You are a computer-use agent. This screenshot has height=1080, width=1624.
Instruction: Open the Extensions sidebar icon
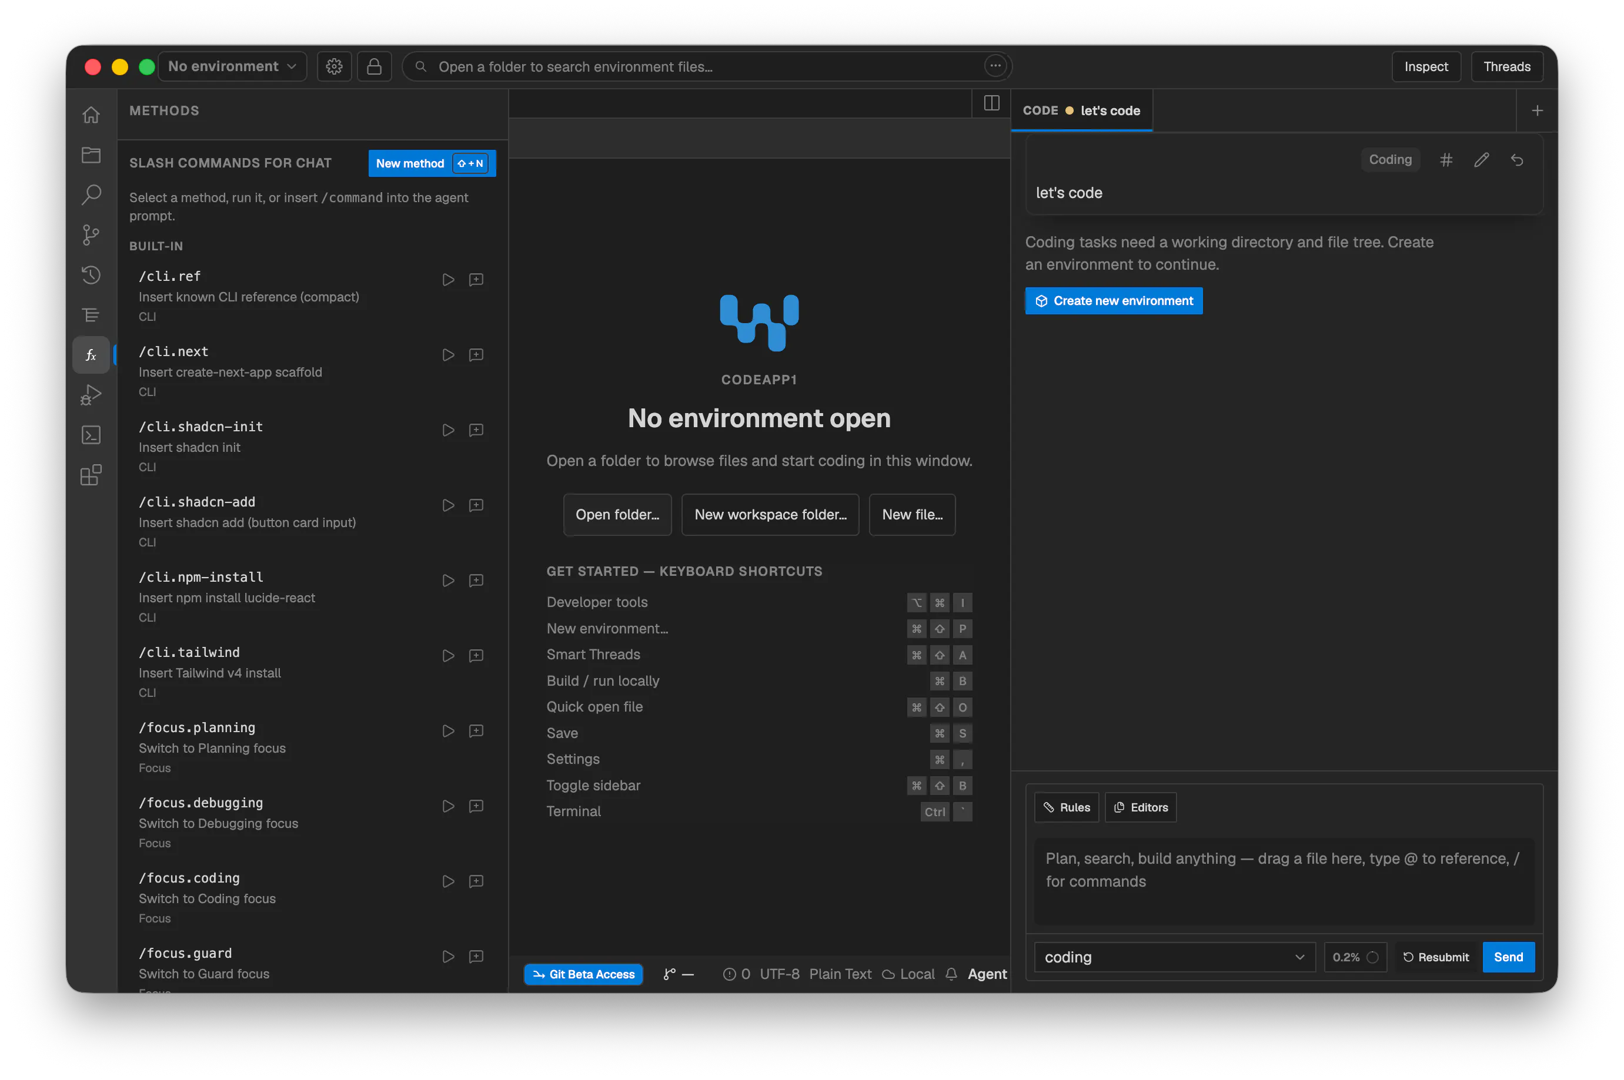[91, 475]
